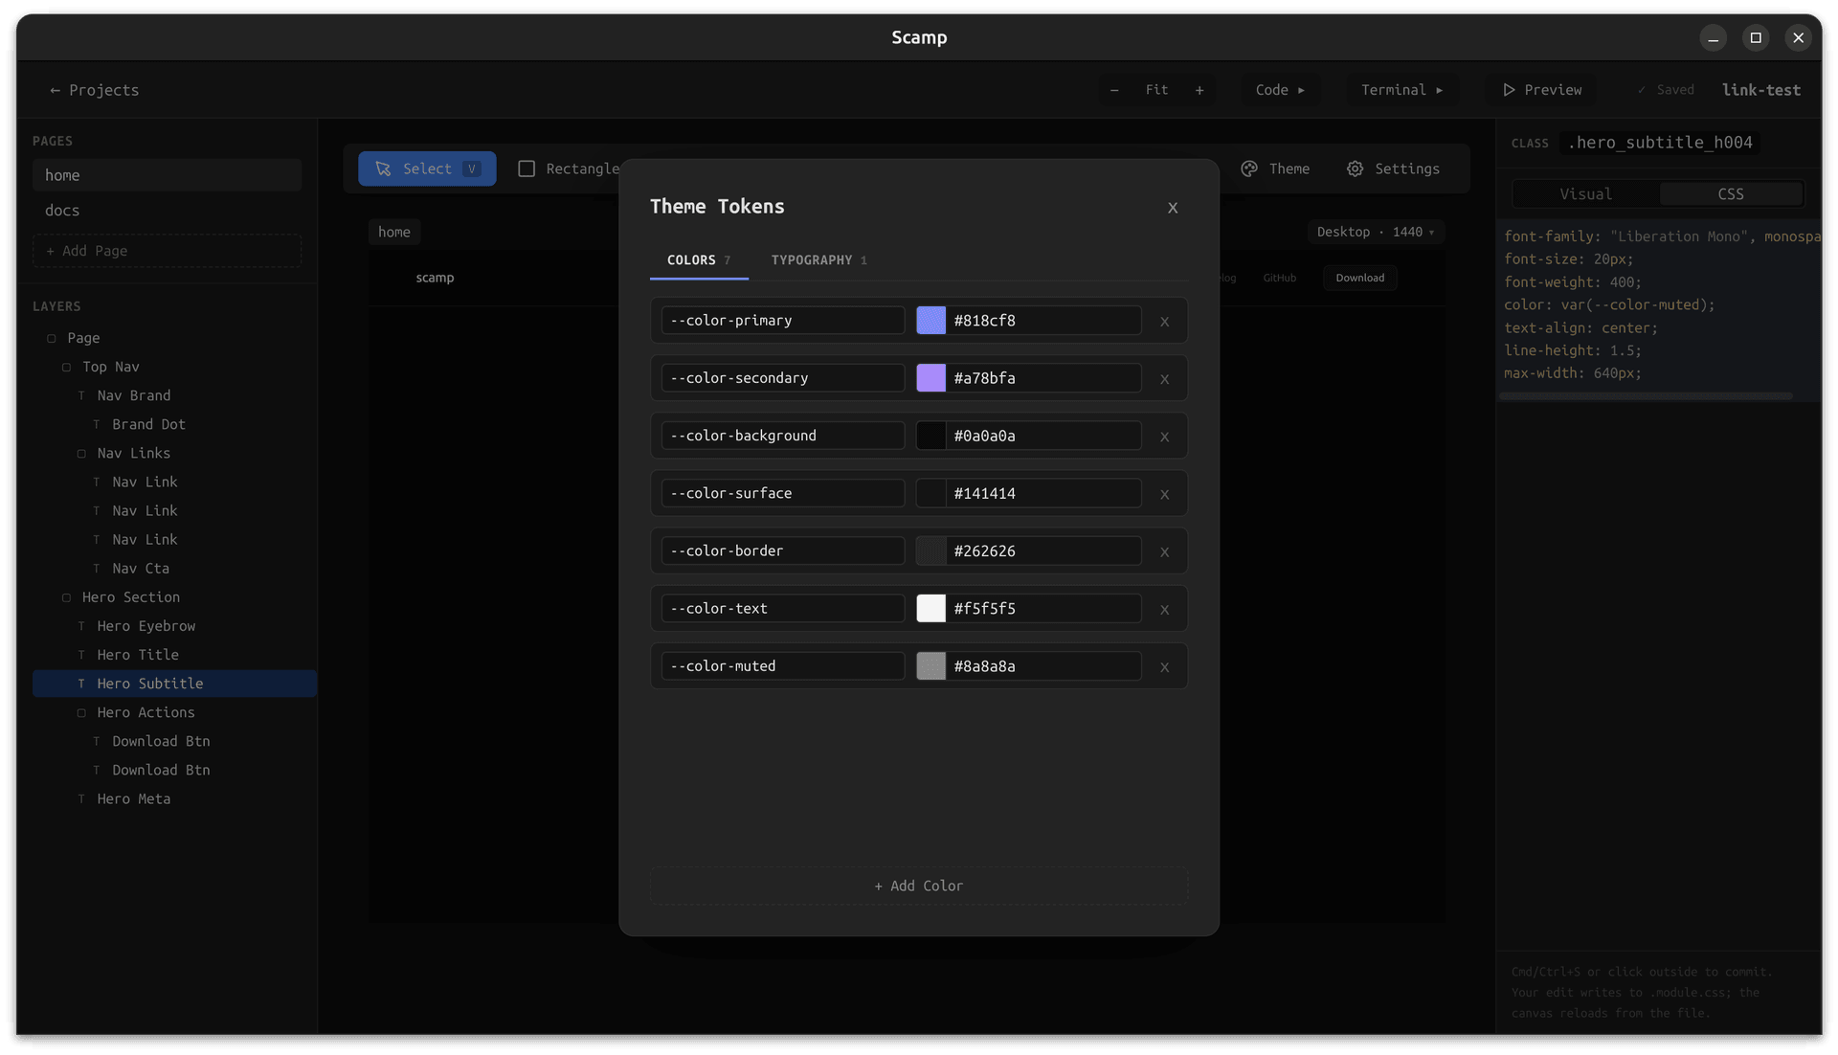1838x1055 pixels.
Task: Open the Preview
Action: click(1541, 90)
